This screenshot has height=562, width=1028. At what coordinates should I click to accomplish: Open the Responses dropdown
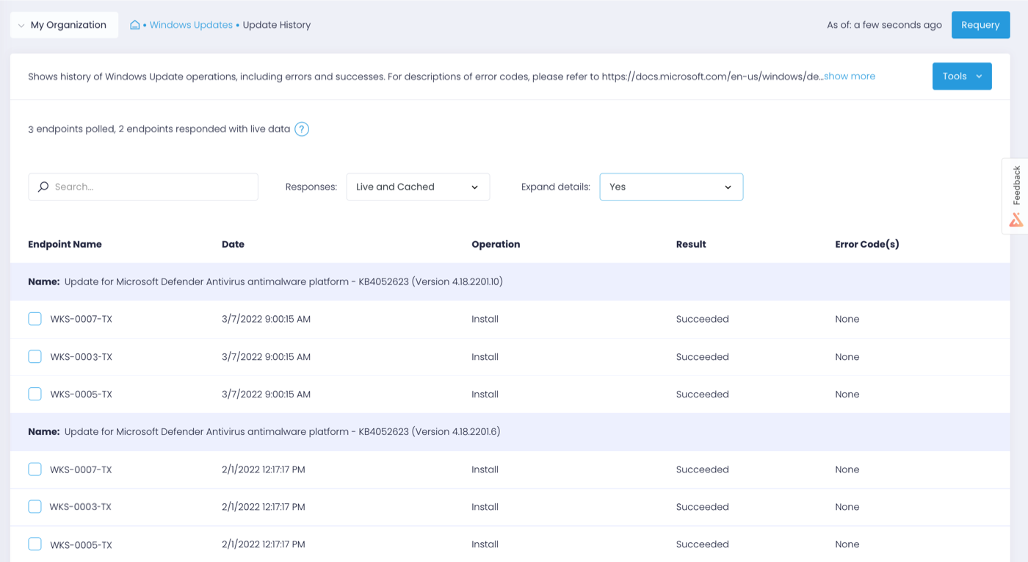[417, 187]
